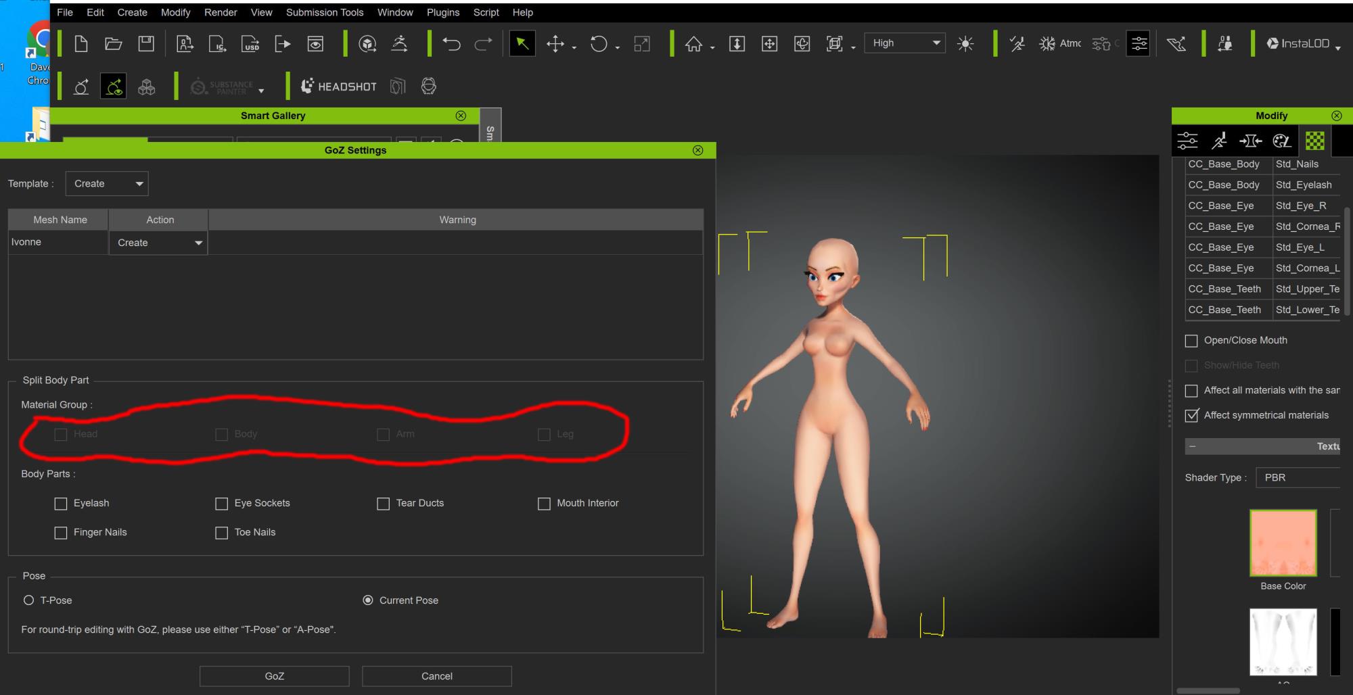Save the project with floppy icon
Image resolution: width=1353 pixels, height=695 pixels.
146,44
